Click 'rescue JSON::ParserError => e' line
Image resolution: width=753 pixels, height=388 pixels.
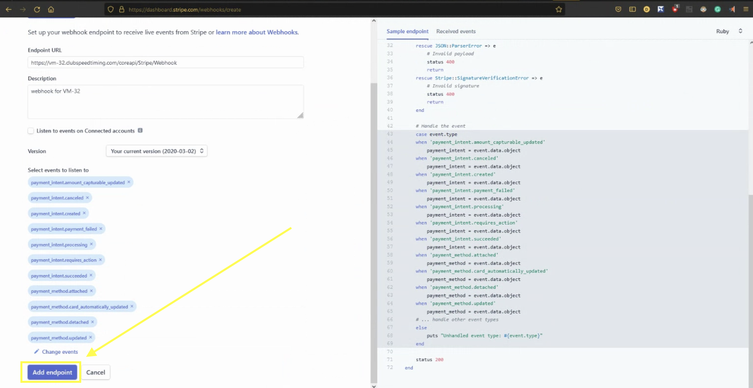tap(456, 46)
